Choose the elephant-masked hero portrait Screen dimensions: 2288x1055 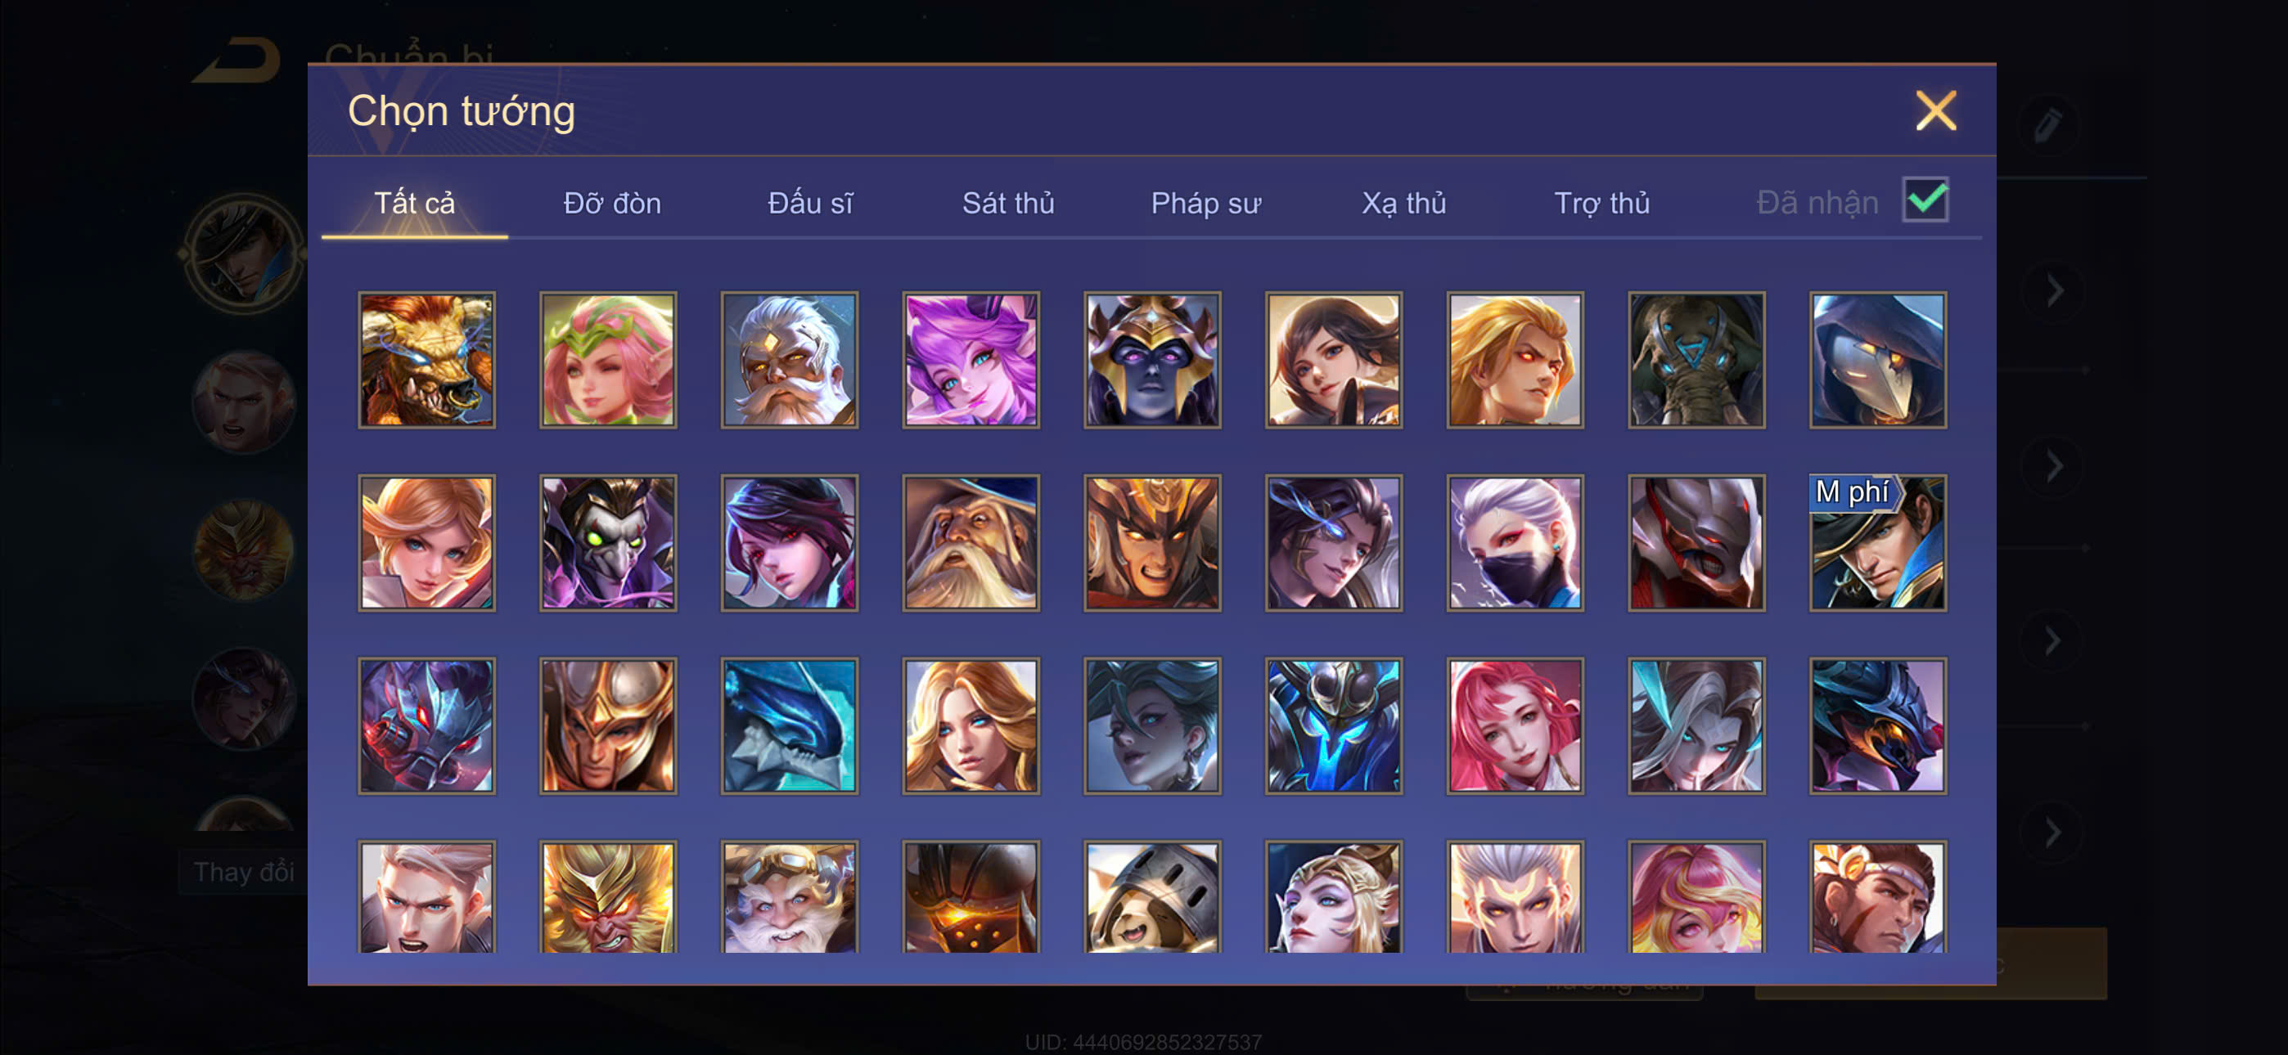(x=1696, y=360)
